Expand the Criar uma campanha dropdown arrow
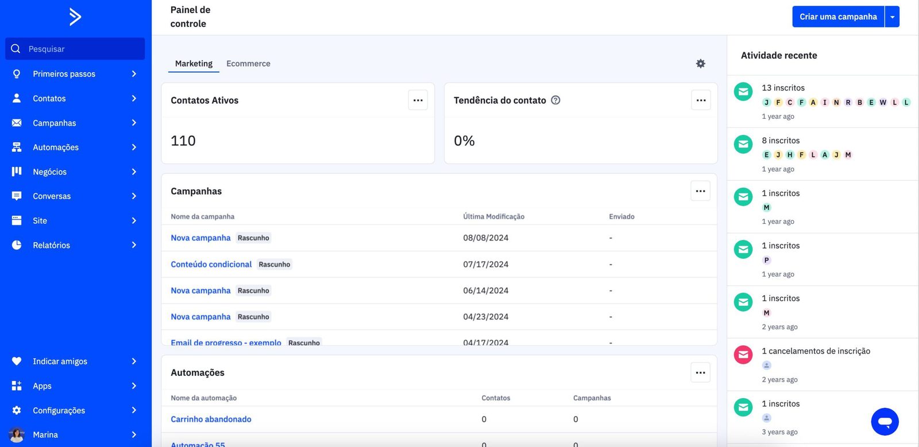 tap(892, 17)
